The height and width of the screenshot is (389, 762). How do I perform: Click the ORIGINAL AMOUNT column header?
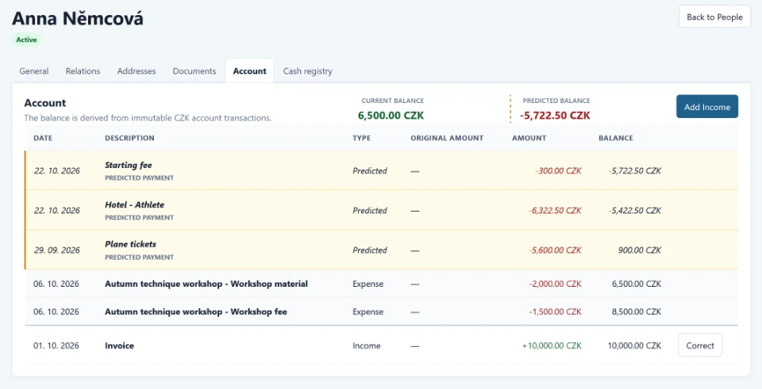(x=447, y=138)
